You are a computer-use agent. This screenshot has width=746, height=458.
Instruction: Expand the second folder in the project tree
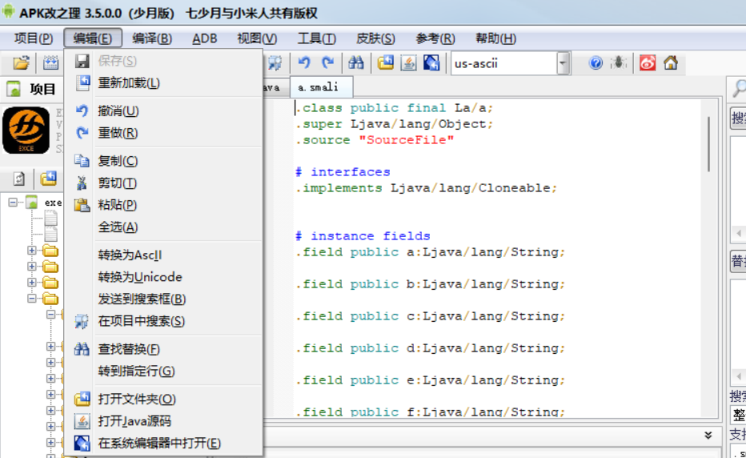[x=31, y=266]
